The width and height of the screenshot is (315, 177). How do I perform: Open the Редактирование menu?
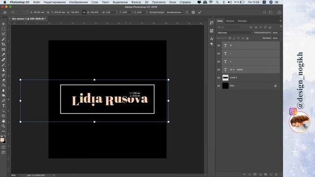click(x=55, y=2)
